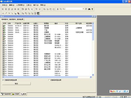Open the 人员管理 menu
The width and height of the screenshot is (131, 98).
20,5
